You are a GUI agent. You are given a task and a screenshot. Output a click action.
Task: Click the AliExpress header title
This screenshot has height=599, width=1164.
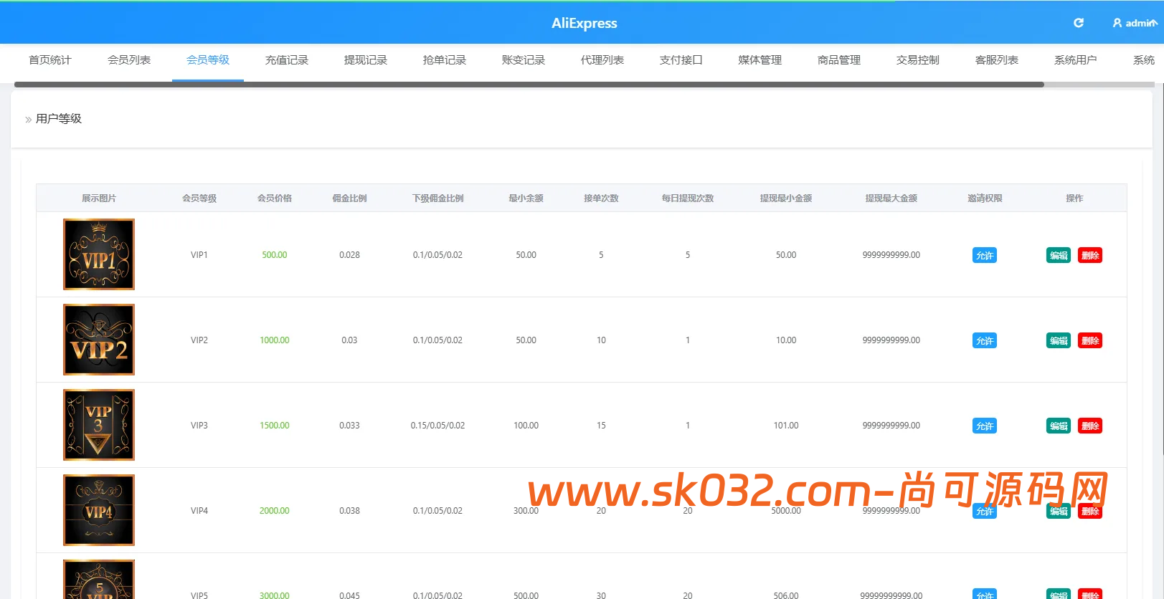coord(584,24)
